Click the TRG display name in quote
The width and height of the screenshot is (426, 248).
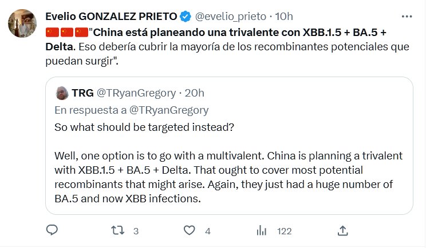[x=82, y=93]
